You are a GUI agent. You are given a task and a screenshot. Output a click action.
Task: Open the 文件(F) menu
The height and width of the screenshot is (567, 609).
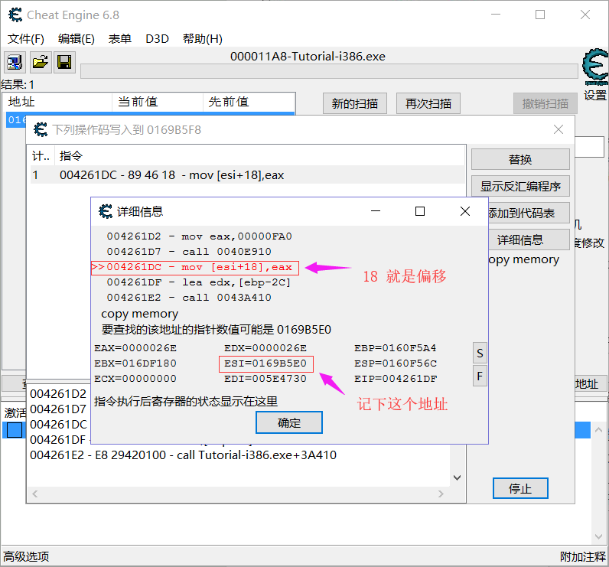26,39
